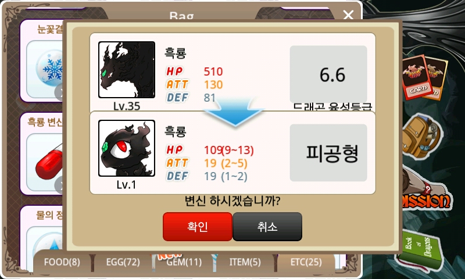Select the red transformation capsule icon
465x279 pixels.
tap(49, 163)
